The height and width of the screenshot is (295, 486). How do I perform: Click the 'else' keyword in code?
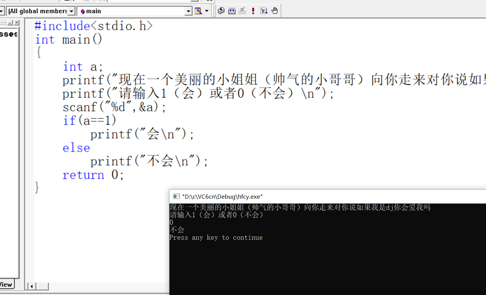tap(76, 148)
